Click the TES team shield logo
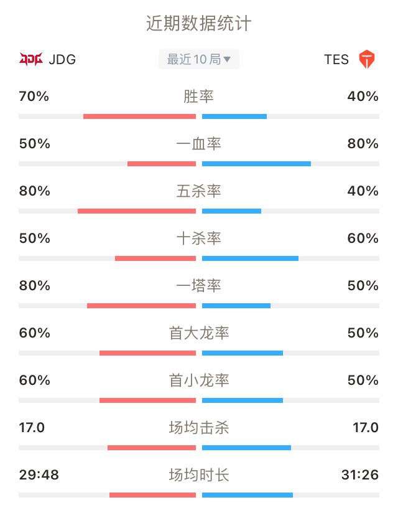Viewport: 398px width, 510px height. coord(366,59)
